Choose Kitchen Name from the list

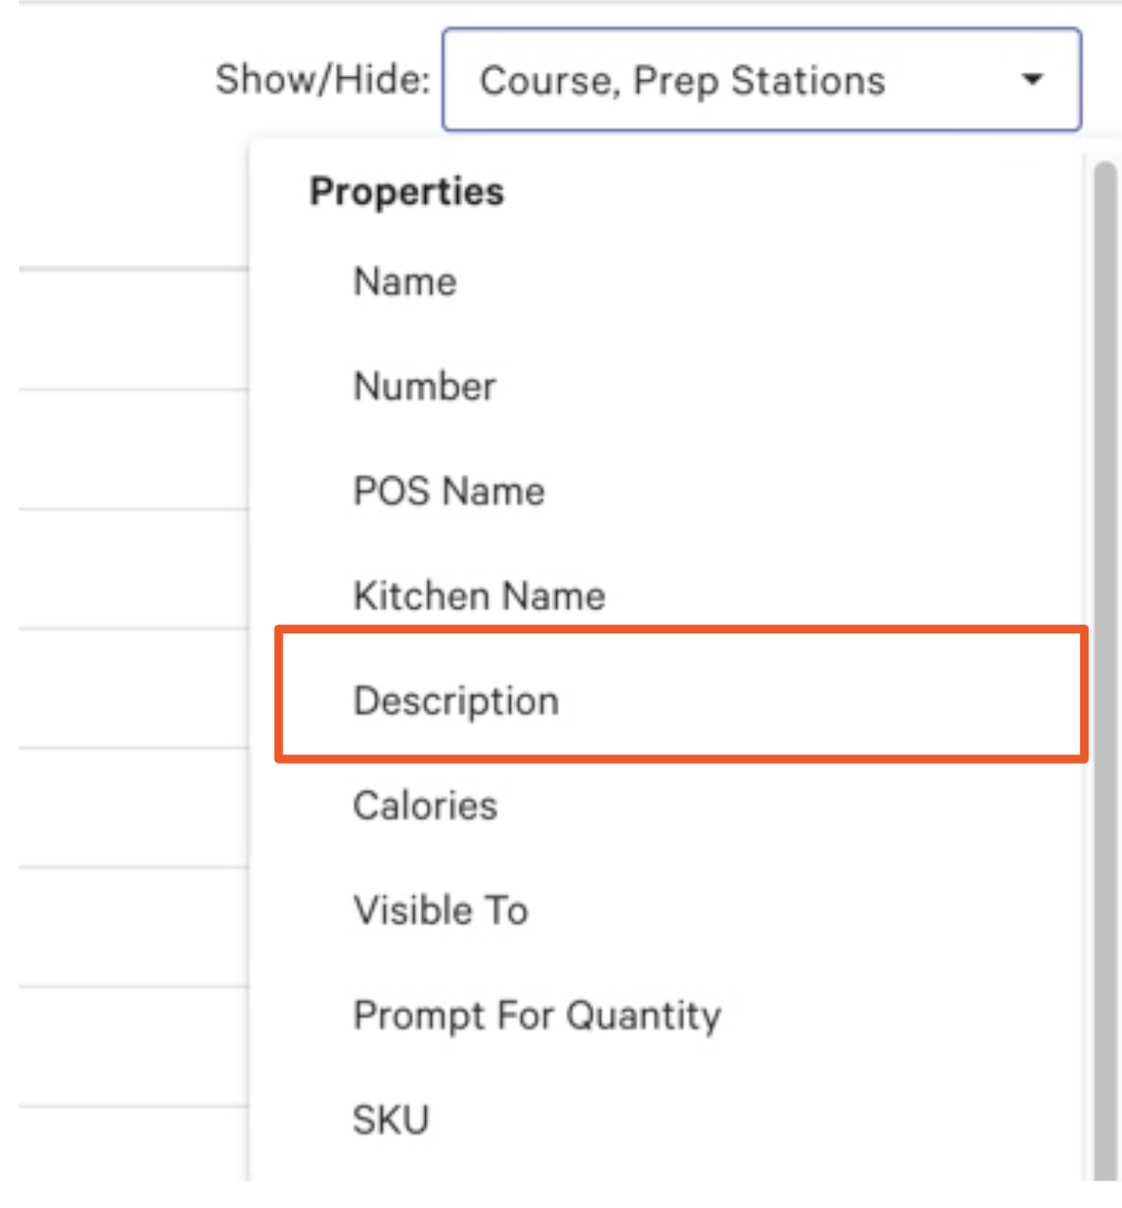478,595
